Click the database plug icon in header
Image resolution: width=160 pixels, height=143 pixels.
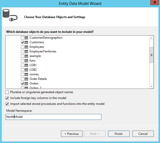coord(10,15)
